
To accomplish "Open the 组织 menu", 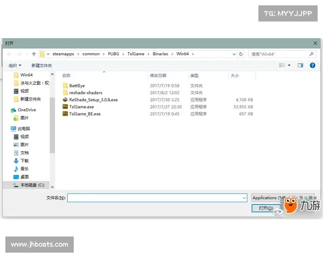I will tap(15, 66).
